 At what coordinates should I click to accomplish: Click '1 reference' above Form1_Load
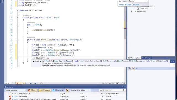tap(31, 37)
